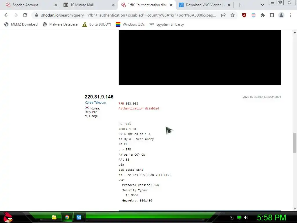Open the uBlock Origin extension icon
This screenshot has width=297, height=223.
[x=244, y=15]
